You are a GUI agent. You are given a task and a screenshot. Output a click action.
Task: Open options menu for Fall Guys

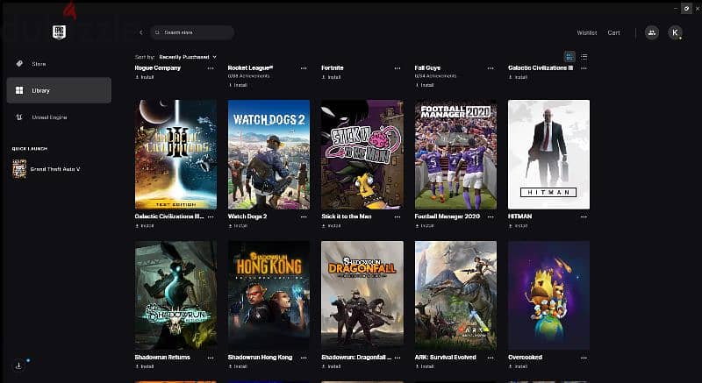[x=491, y=68]
